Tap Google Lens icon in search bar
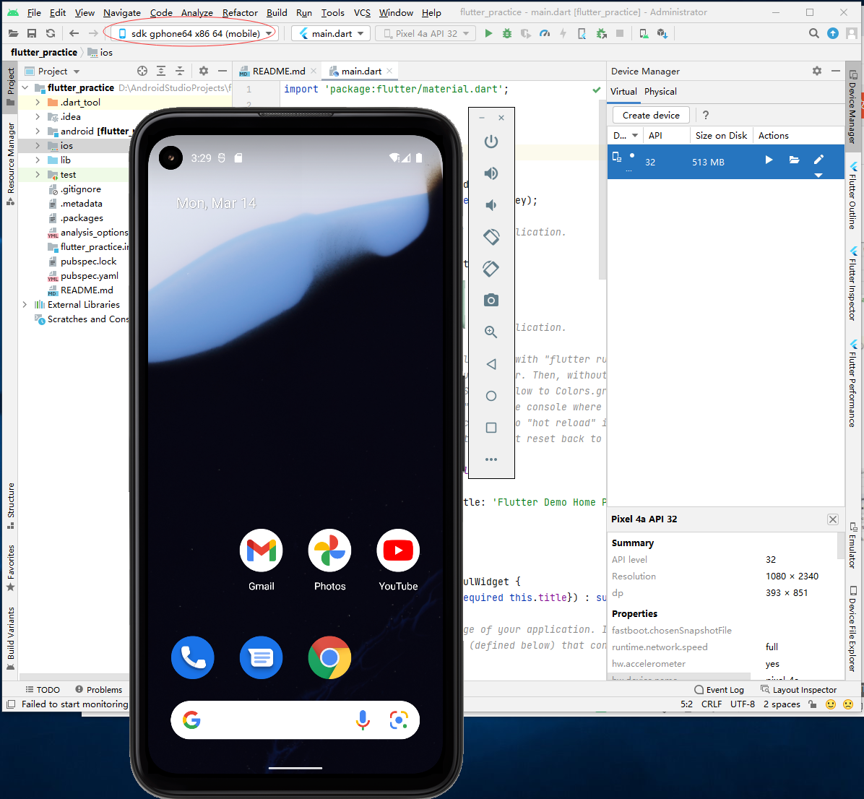864x799 pixels. click(x=398, y=720)
